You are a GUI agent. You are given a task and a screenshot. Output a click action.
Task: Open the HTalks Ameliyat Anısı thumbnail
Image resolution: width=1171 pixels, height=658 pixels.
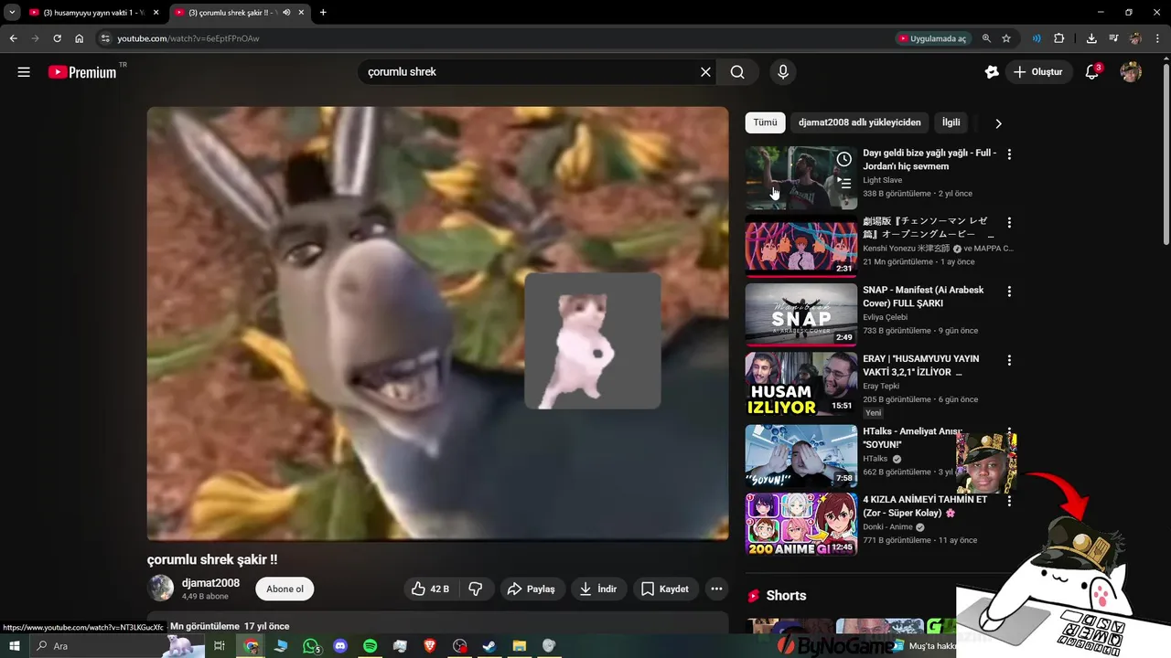(x=800, y=457)
